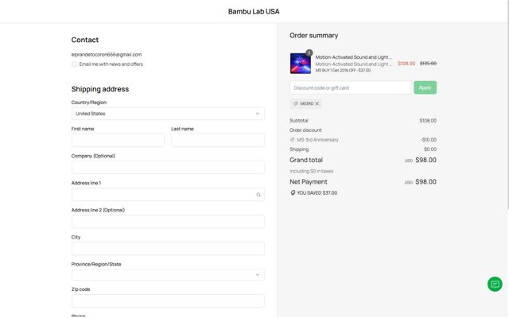Open the Country/Region dropdown
The height and width of the screenshot is (318, 509).
[x=168, y=114]
